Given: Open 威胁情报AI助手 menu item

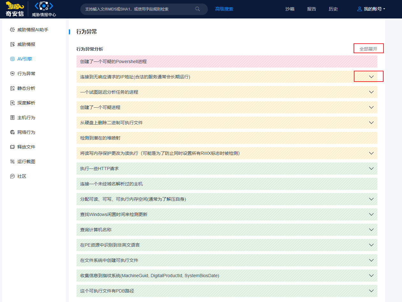Looking at the screenshot, I should pos(33,30).
